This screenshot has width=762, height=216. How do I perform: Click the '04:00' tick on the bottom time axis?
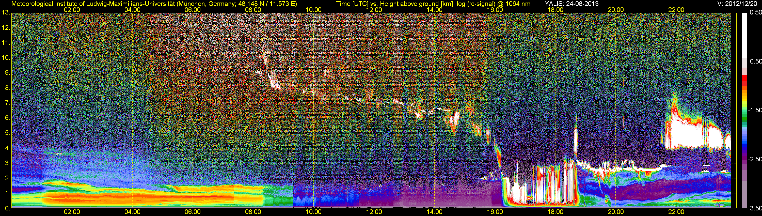(x=132, y=212)
